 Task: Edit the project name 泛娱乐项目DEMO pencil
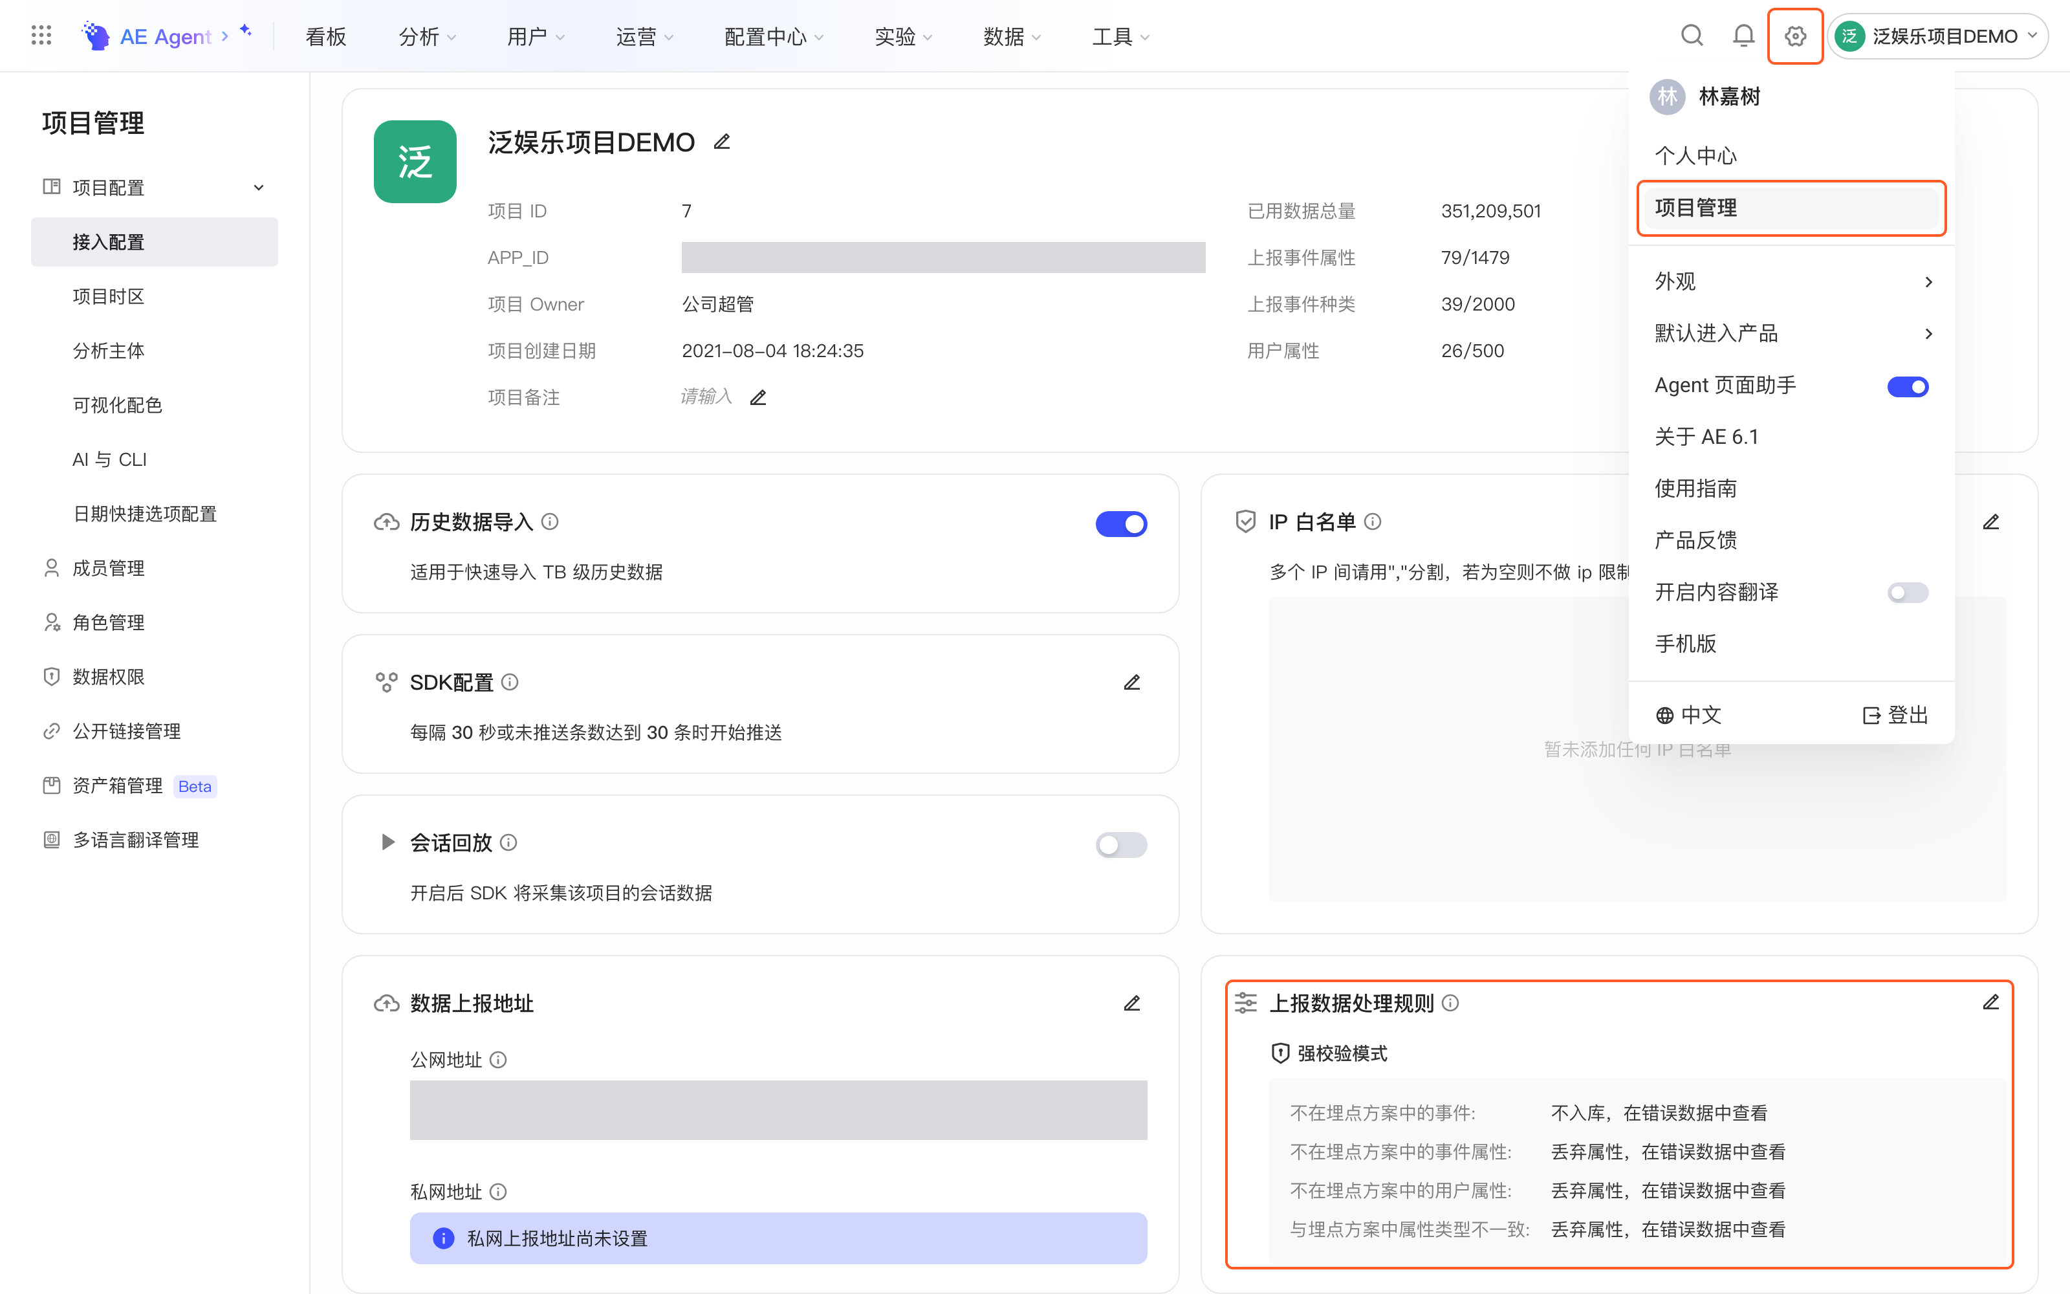pos(722,142)
